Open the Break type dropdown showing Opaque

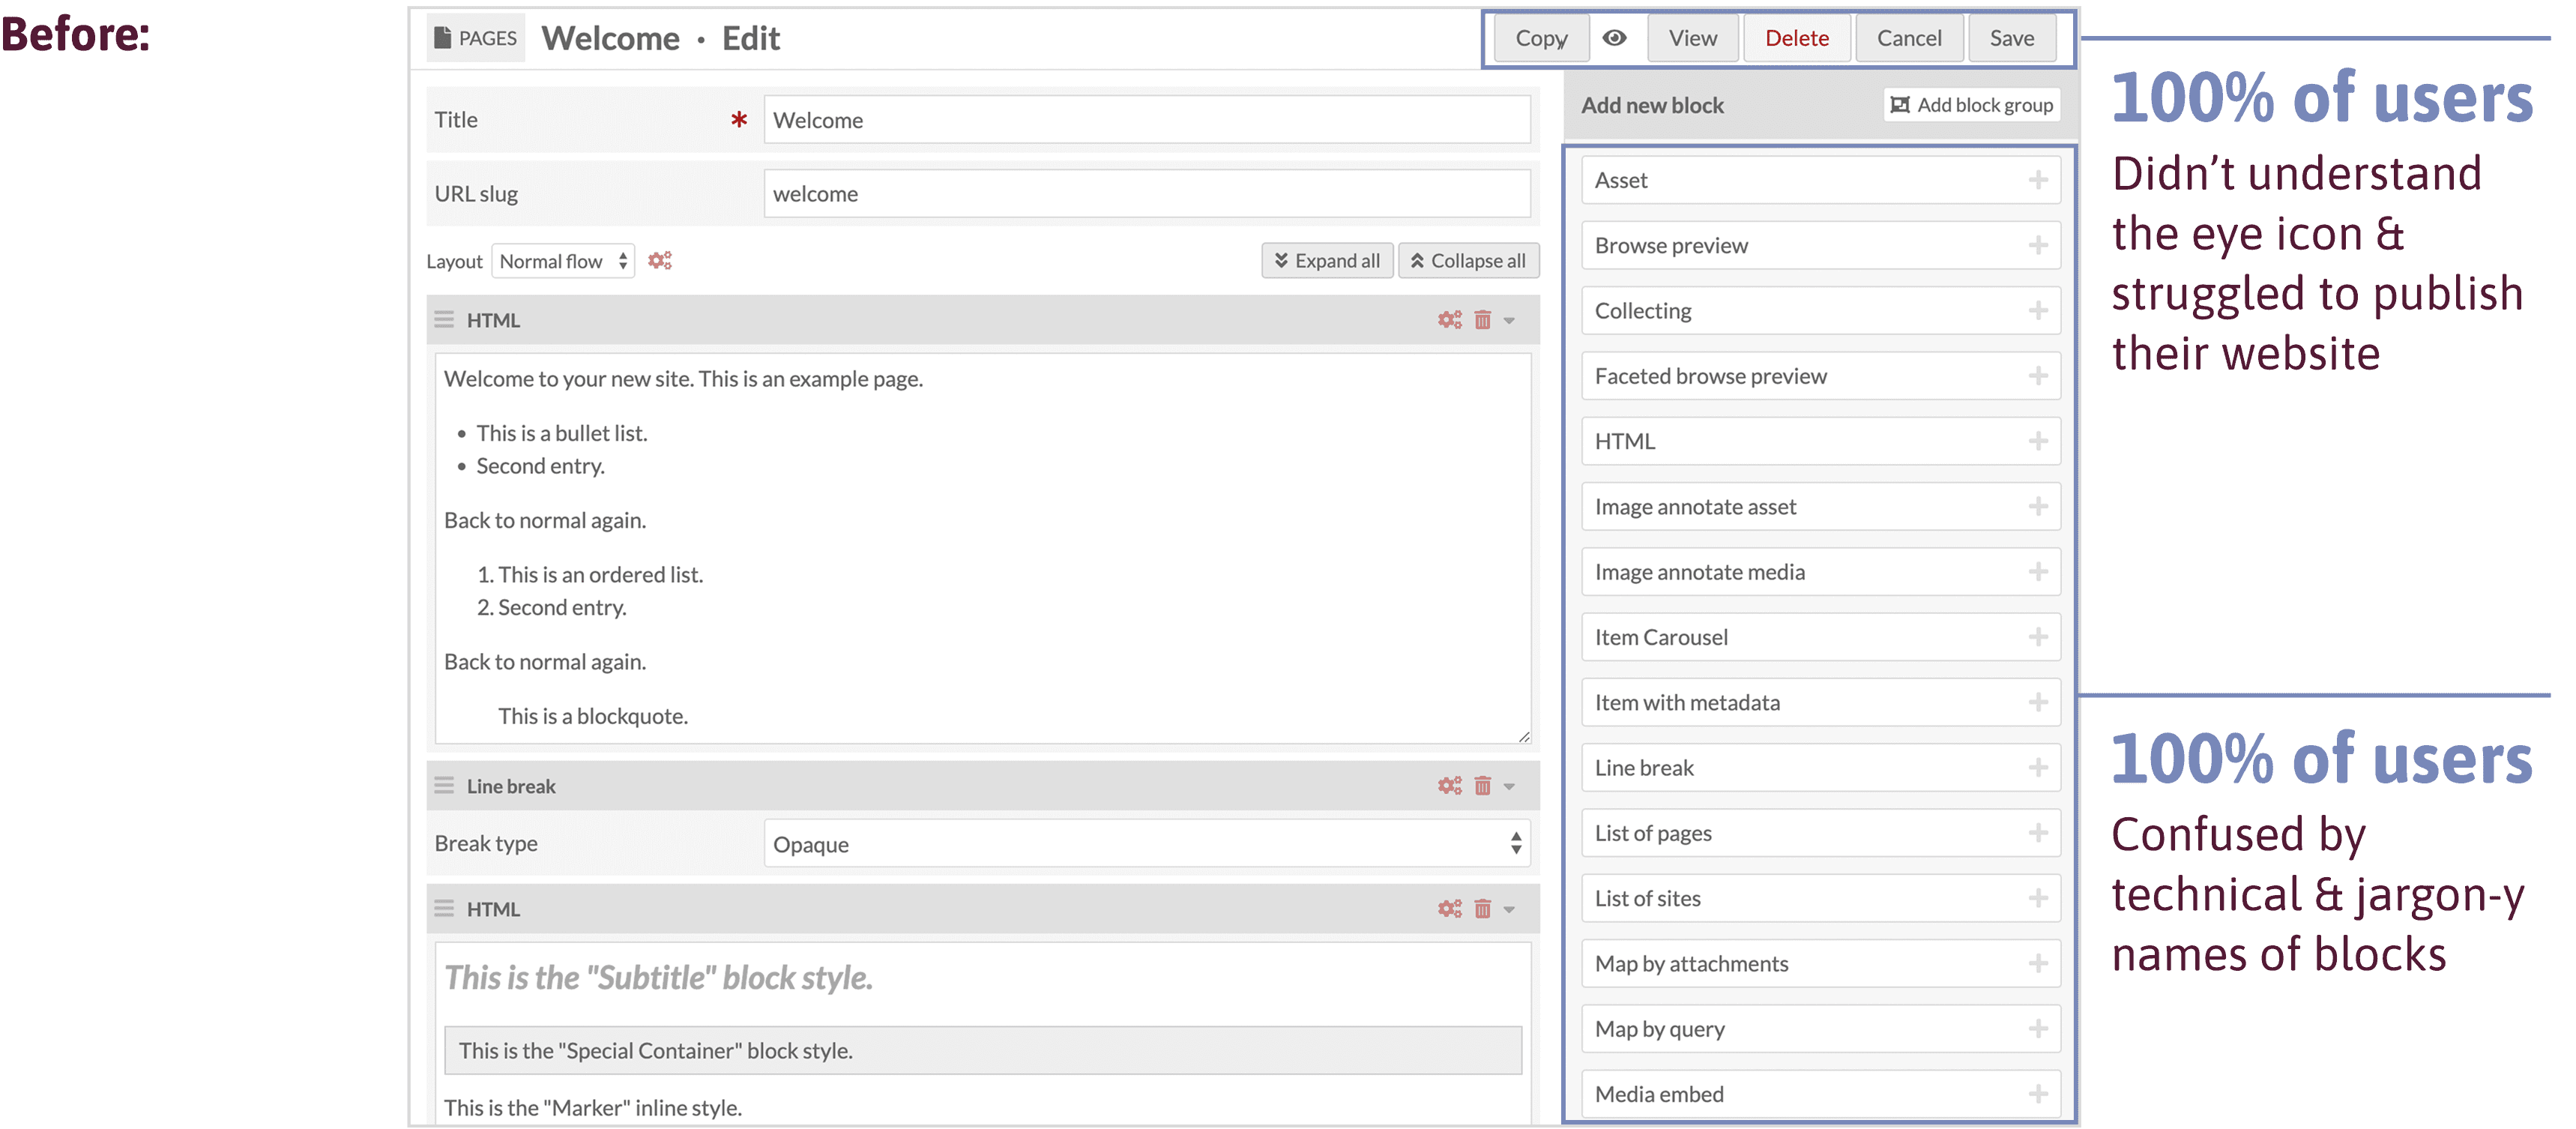1147,844
